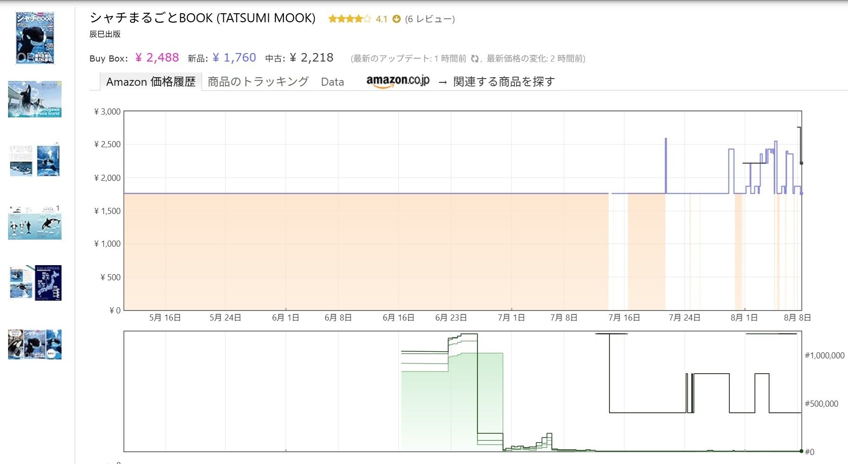Click the 新品 price ¥ 1,760
The height and width of the screenshot is (464, 848).
(234, 58)
